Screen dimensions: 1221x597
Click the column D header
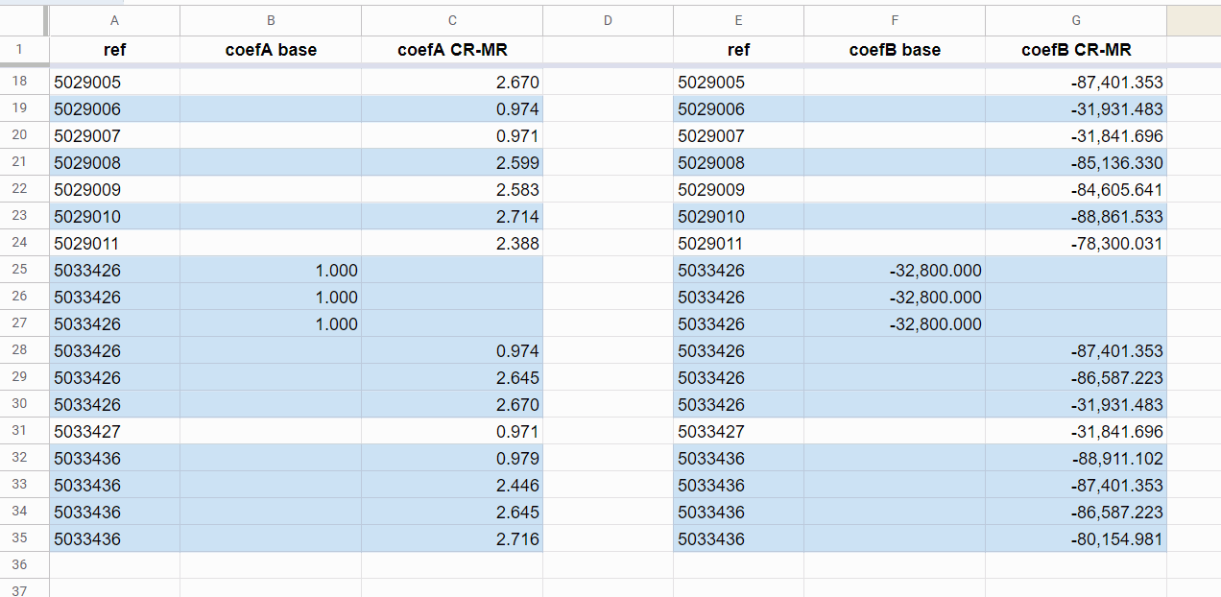608,20
